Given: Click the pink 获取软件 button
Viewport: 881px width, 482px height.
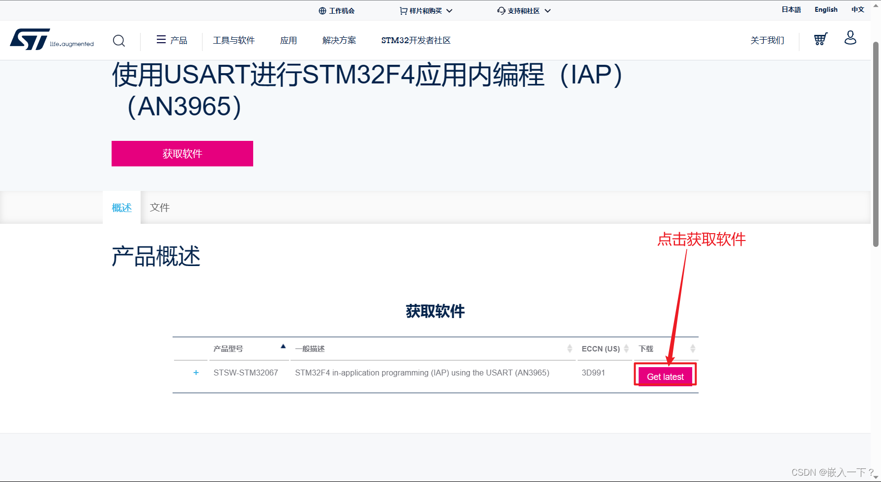Looking at the screenshot, I should pyautogui.click(x=182, y=154).
